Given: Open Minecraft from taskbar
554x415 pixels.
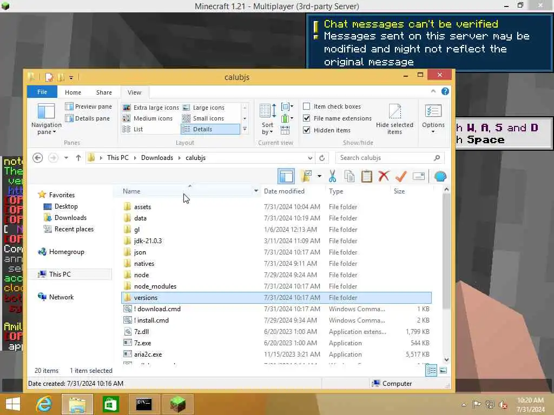Looking at the screenshot, I should coord(177,404).
